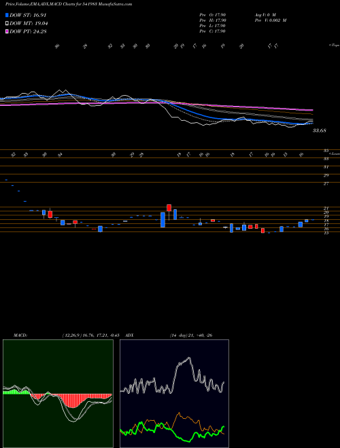
Task: Click the 27 price axis label
Action: [326, 184]
